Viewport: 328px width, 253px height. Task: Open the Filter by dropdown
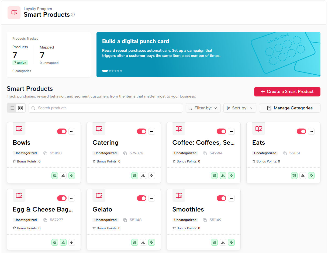[203, 108]
